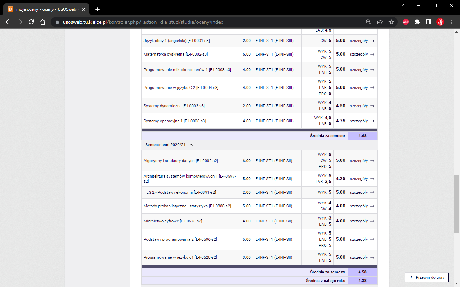Click Przewiń do góry button
Viewport: 460px width, 287px height.
click(427, 277)
